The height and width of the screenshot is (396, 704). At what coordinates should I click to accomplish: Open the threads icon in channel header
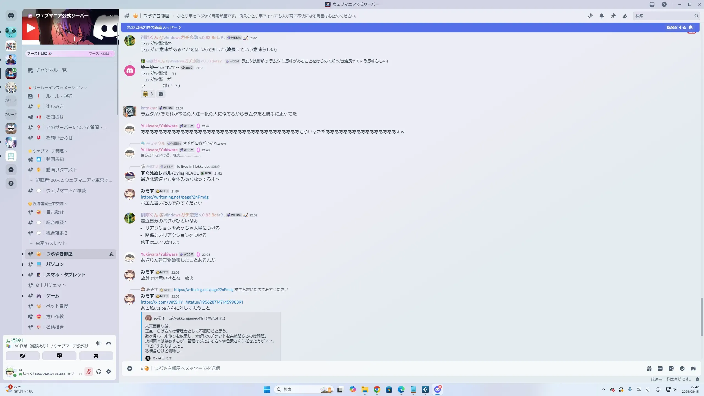tap(590, 16)
